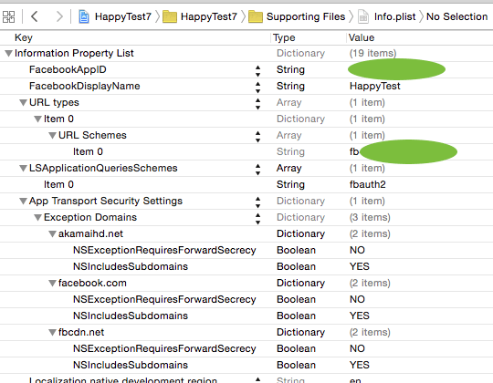Open key stepper for Exception Domains row
Screen dimensions: 493x383
(257, 219)
